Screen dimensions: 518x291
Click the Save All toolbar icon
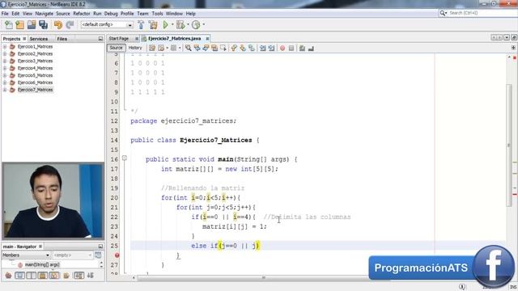pyautogui.click(x=43, y=25)
